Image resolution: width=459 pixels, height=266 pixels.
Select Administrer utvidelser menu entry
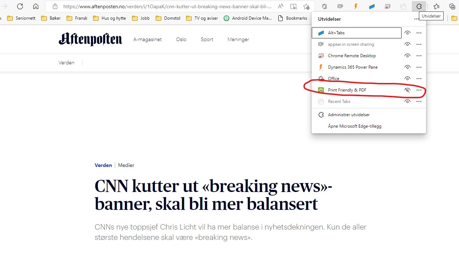pyautogui.click(x=348, y=115)
